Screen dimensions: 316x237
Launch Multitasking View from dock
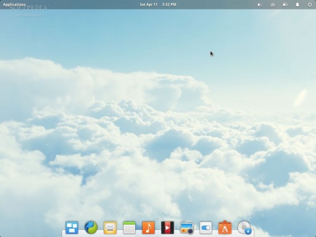click(x=72, y=228)
